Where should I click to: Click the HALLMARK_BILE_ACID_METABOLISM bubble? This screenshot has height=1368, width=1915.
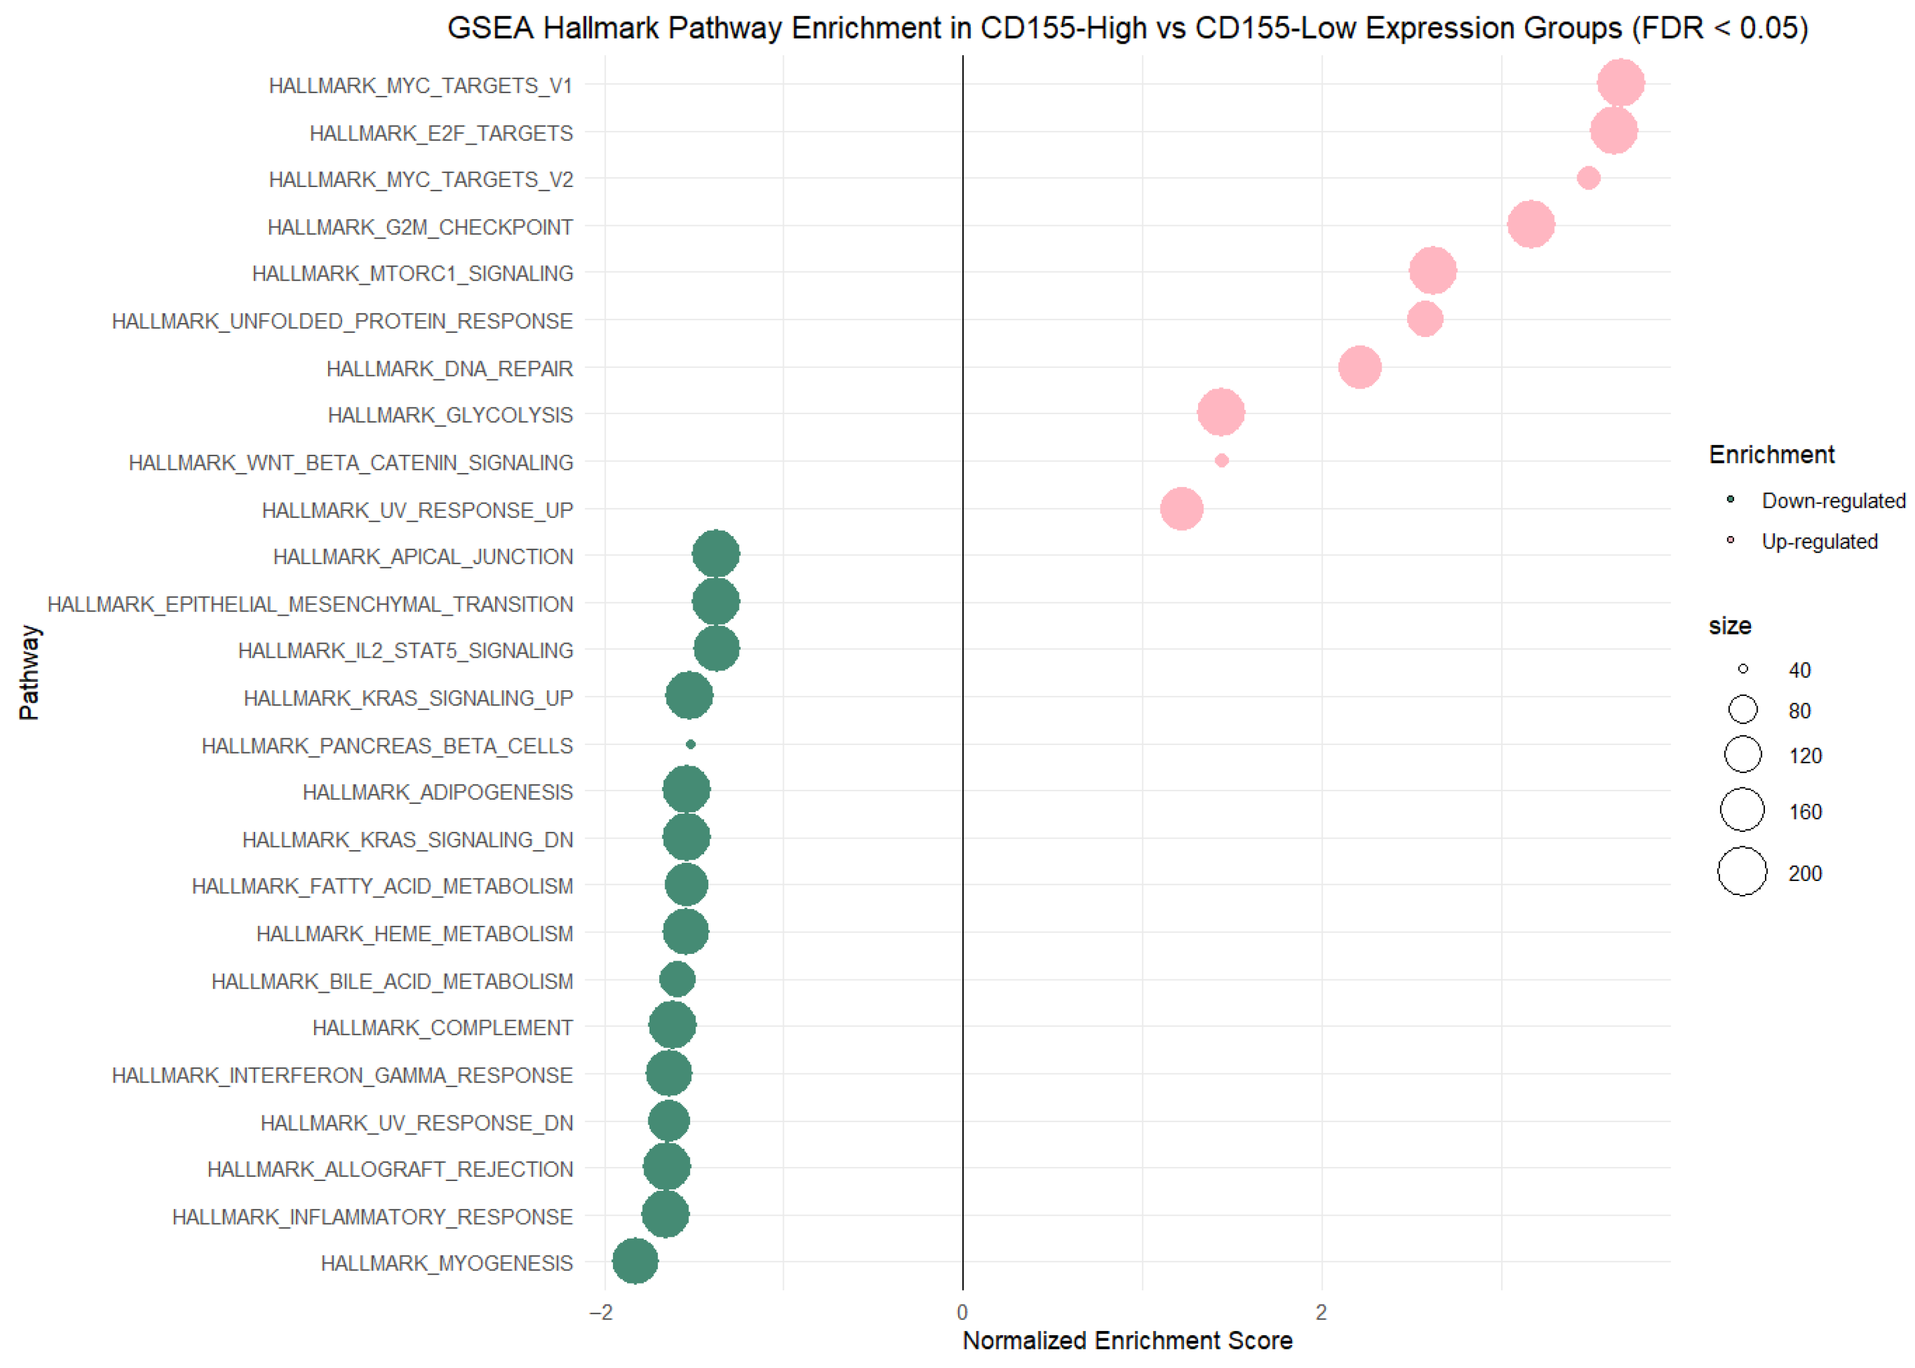[x=677, y=979]
